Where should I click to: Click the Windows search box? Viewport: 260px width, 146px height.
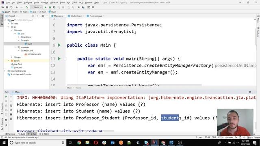[37, 142]
